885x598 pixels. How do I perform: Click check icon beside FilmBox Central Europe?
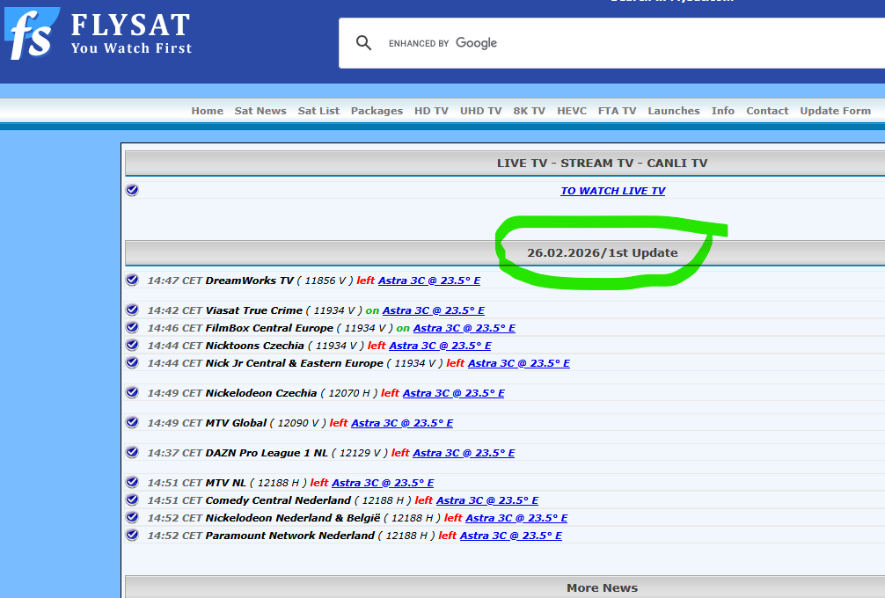pos(132,326)
